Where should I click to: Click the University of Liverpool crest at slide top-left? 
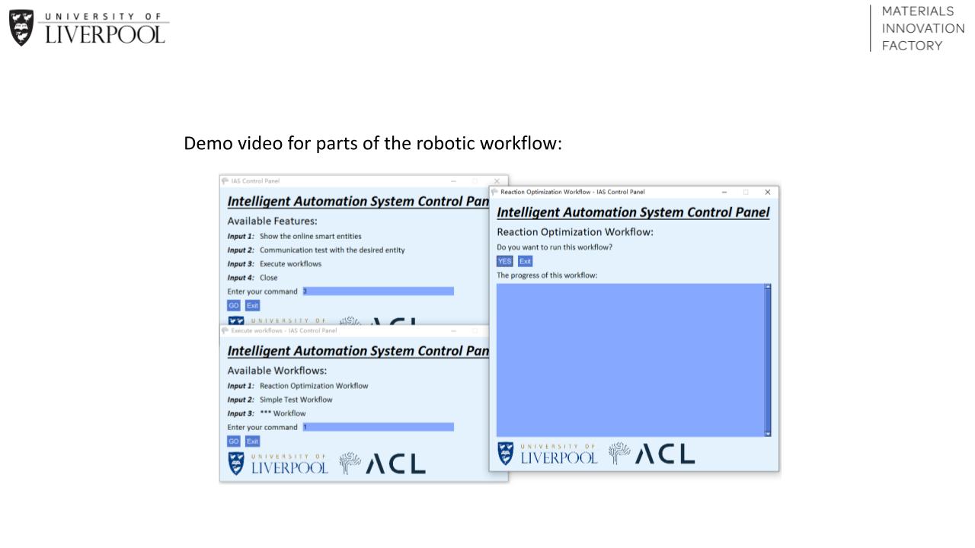(x=21, y=27)
